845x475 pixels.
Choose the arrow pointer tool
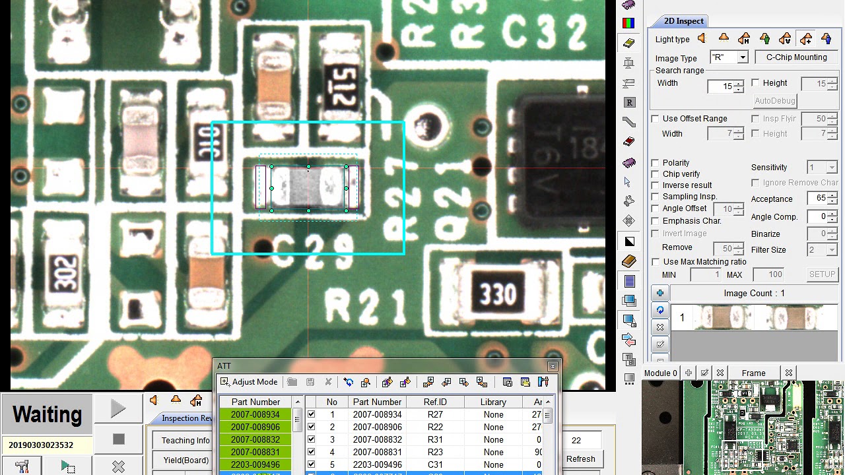click(x=627, y=181)
